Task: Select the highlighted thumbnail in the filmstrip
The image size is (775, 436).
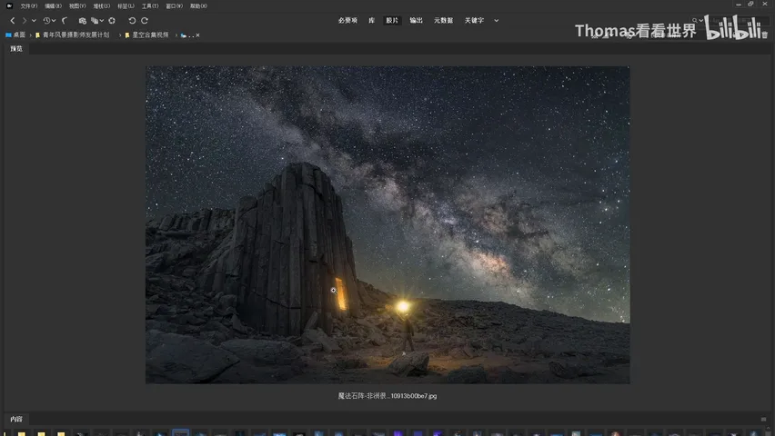Action: coord(180,432)
